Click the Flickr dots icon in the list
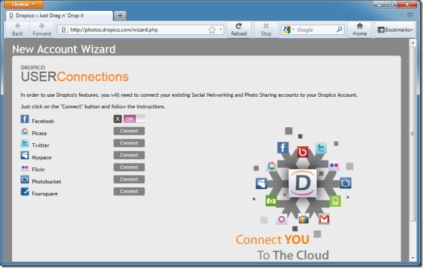Image resolution: width=423 pixels, height=268 pixels. 25,167
